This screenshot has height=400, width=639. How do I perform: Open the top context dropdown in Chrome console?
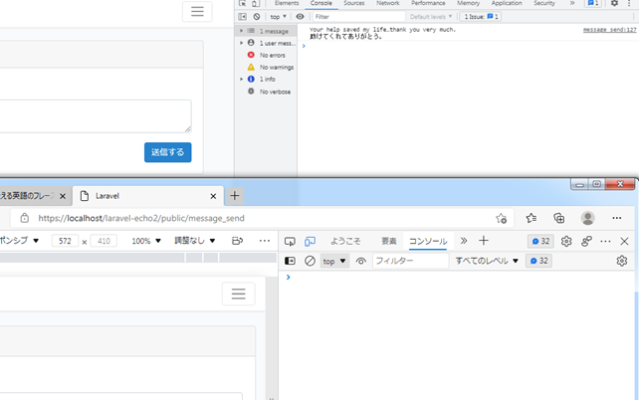[x=278, y=17]
